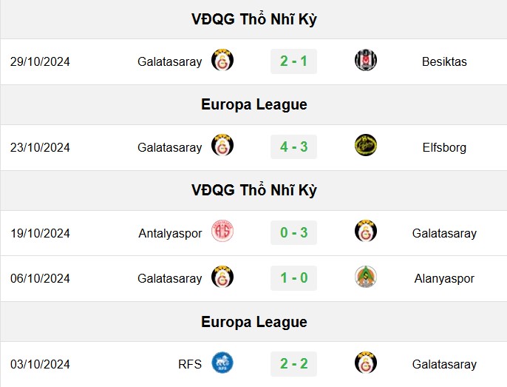The width and height of the screenshot is (507, 387).
Task: Click the Alanyaspor club crest
Action: click(x=366, y=277)
